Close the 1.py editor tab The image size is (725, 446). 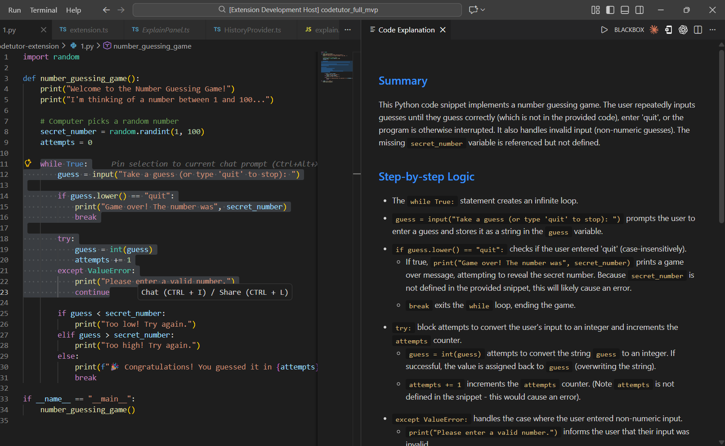pos(43,30)
